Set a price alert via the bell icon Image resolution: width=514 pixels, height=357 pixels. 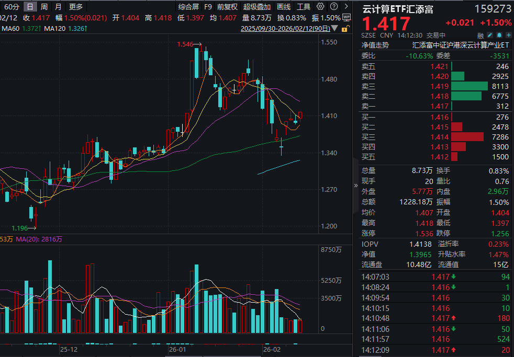pos(499,34)
